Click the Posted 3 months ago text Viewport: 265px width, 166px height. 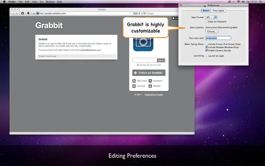(47, 56)
